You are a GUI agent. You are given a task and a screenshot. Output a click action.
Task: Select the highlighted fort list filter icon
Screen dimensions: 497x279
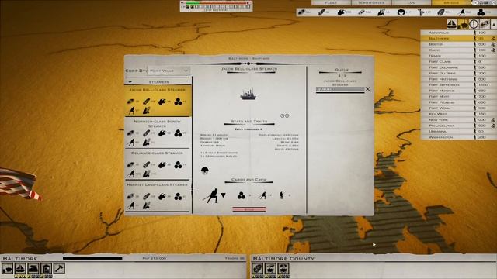pos(463,24)
